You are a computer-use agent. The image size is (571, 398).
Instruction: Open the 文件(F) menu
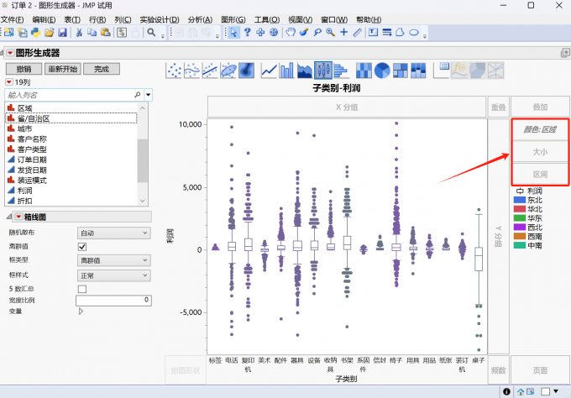coord(13,19)
